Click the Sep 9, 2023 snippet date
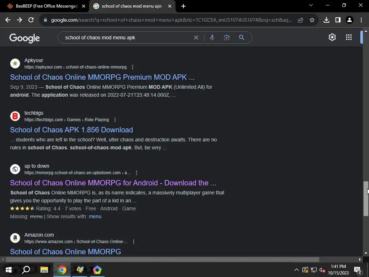Image resolution: width=369 pixels, height=277 pixels. (23, 87)
